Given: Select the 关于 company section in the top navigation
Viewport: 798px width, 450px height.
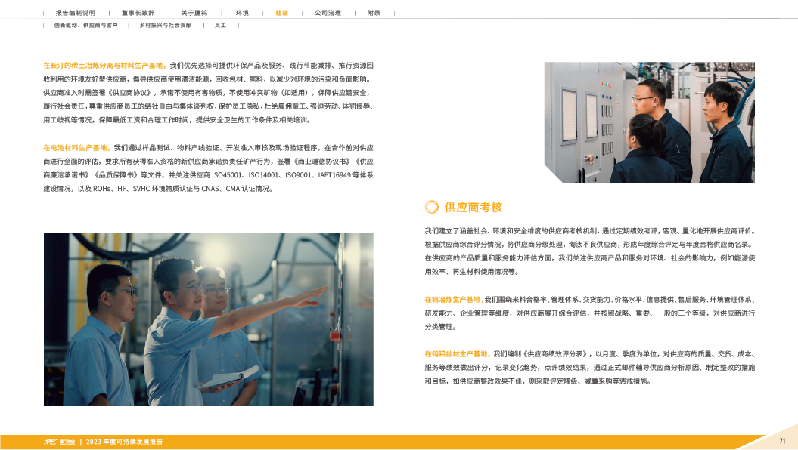Looking at the screenshot, I should [195, 14].
